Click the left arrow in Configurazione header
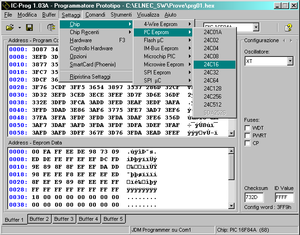300x235 pixels. point(284,41)
